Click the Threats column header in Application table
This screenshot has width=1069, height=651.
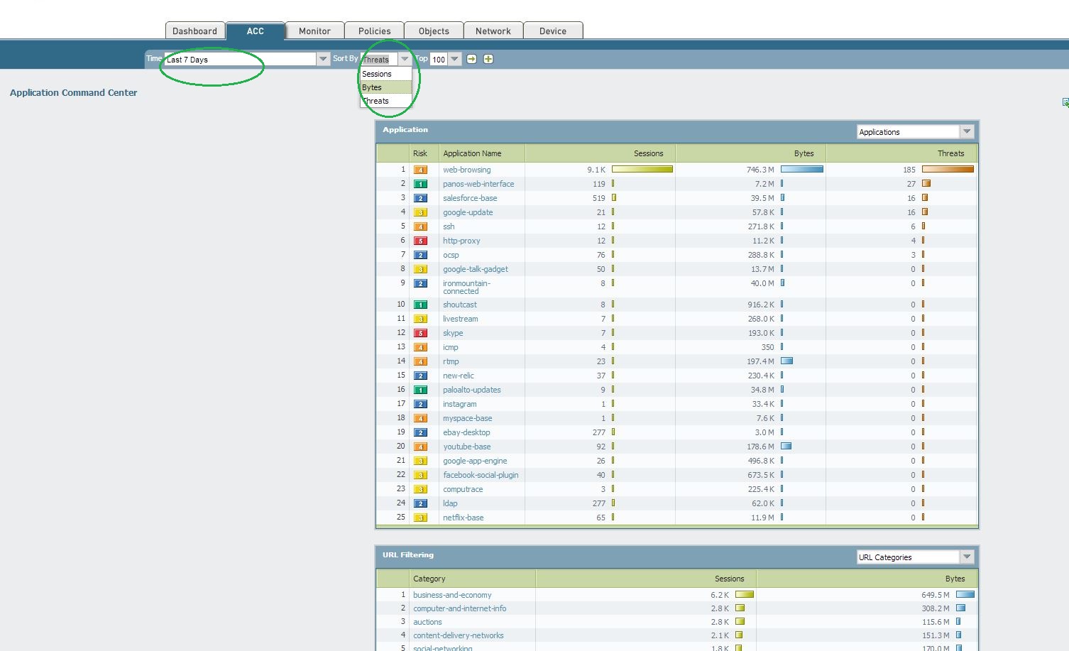click(x=950, y=153)
